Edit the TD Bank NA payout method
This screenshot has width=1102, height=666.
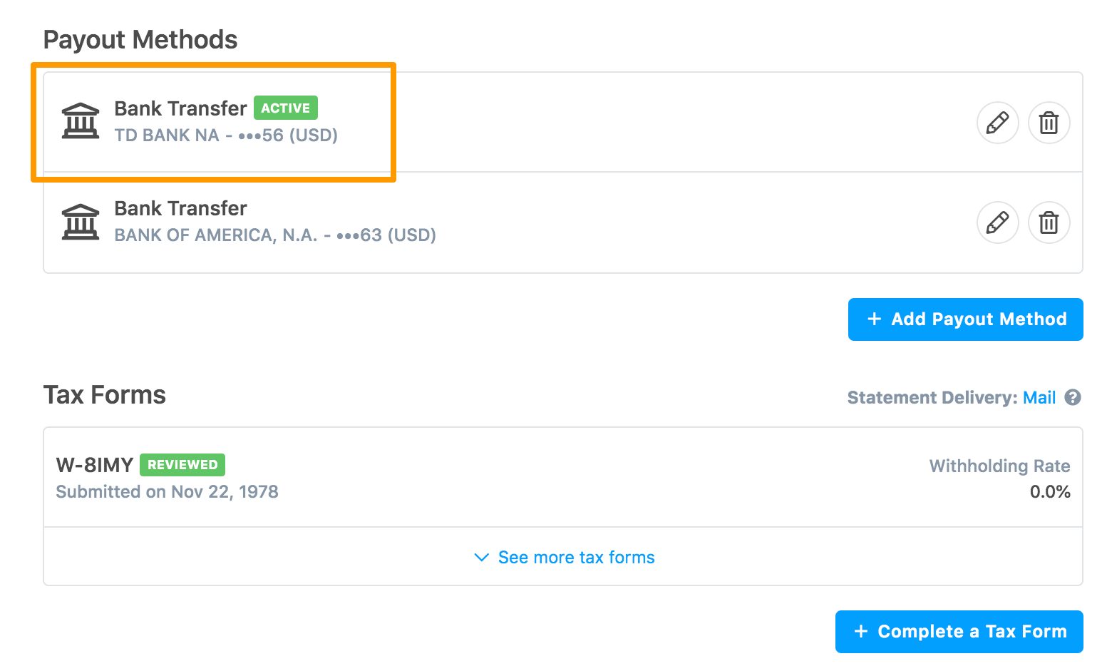(997, 123)
